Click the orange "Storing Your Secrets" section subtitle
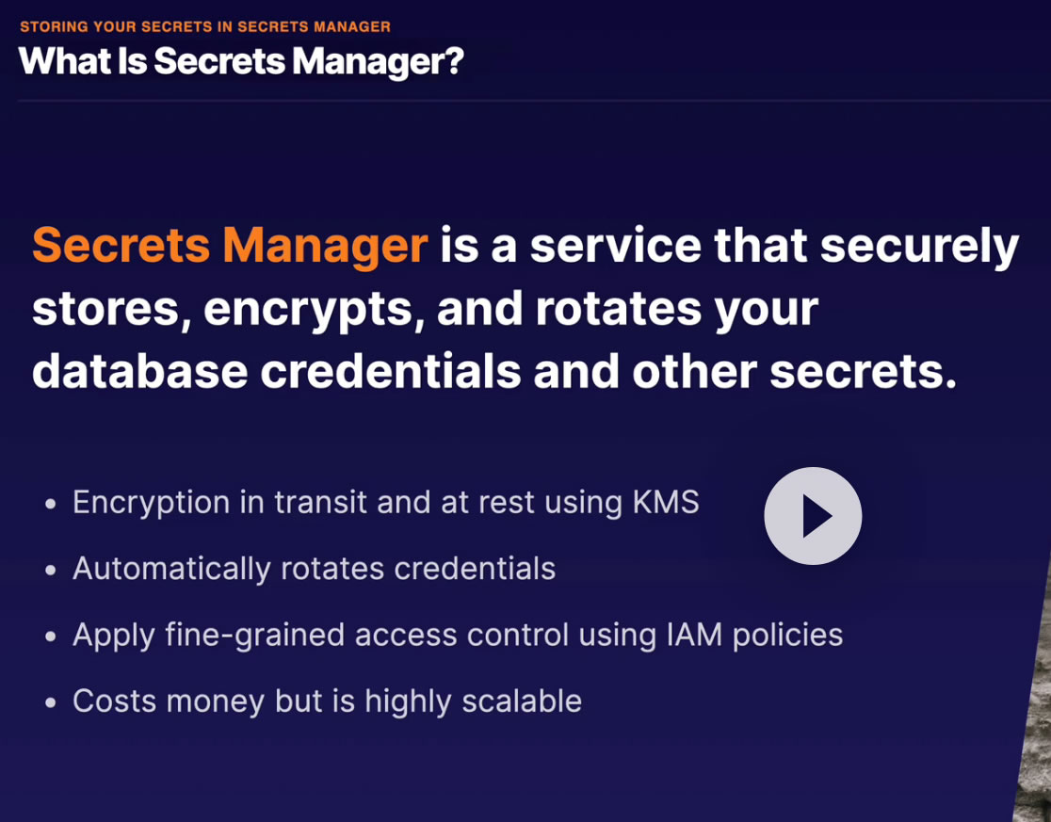Image resolution: width=1051 pixels, height=822 pixels. (204, 26)
